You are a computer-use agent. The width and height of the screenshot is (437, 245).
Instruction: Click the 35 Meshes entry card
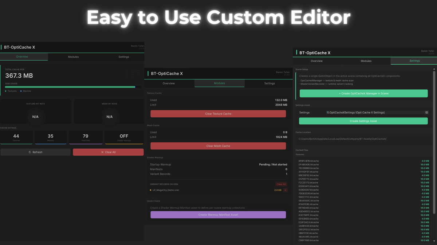tap(51, 137)
